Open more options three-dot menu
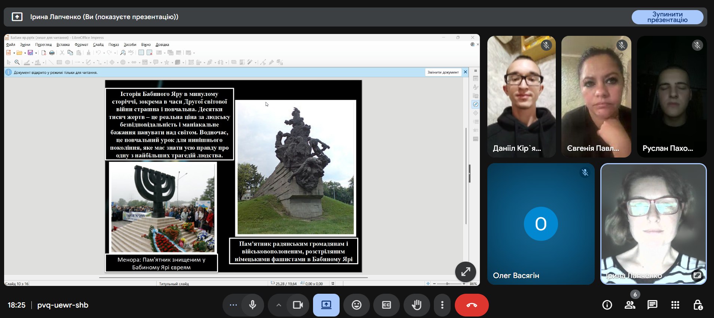 pos(442,305)
